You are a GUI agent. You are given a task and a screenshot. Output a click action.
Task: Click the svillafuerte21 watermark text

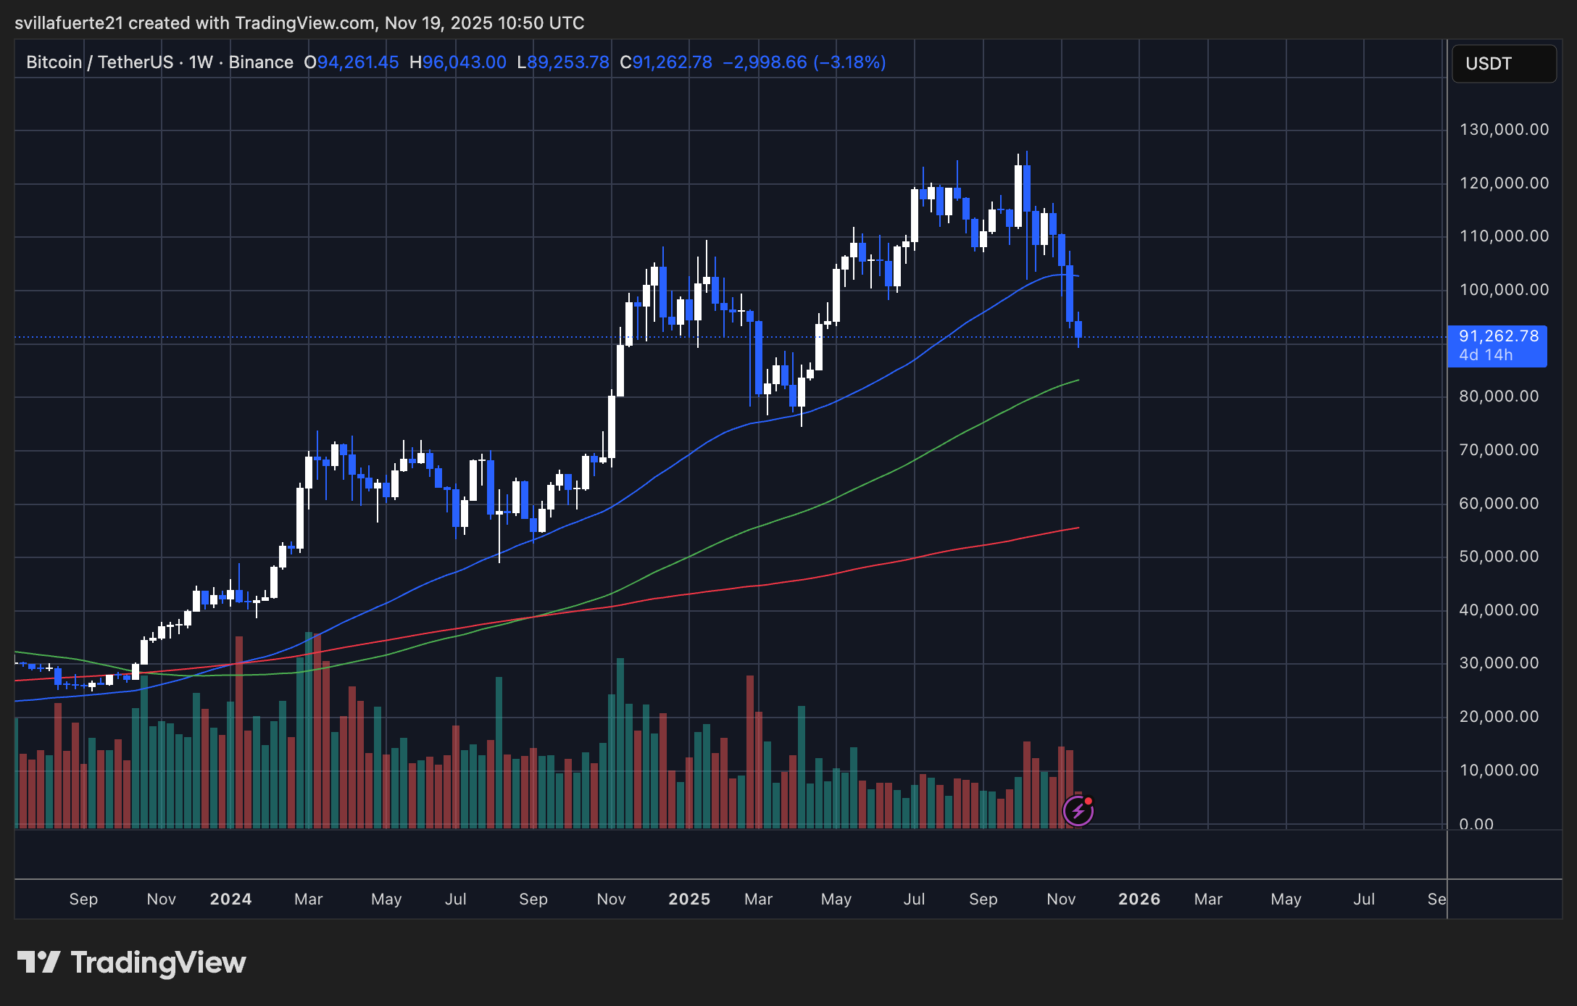point(69,22)
